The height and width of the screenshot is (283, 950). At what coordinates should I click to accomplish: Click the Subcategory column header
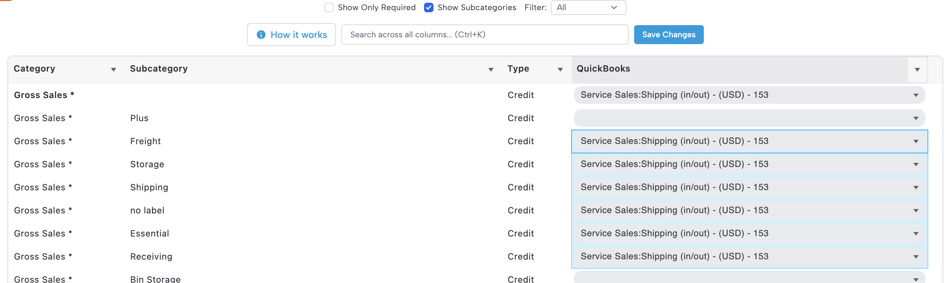coord(158,69)
